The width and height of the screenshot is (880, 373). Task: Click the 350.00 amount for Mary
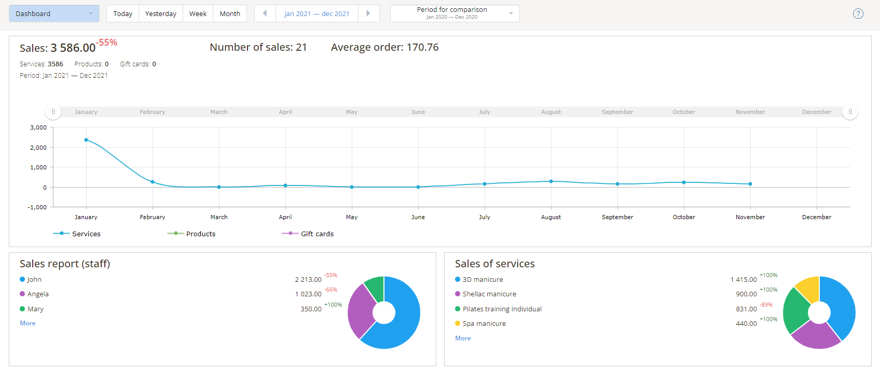(x=311, y=309)
